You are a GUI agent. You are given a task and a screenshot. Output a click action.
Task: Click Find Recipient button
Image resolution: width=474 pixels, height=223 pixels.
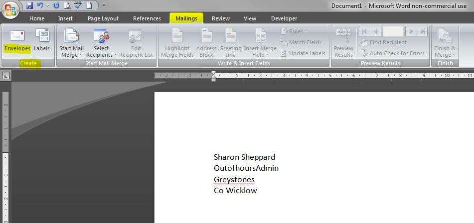point(384,42)
